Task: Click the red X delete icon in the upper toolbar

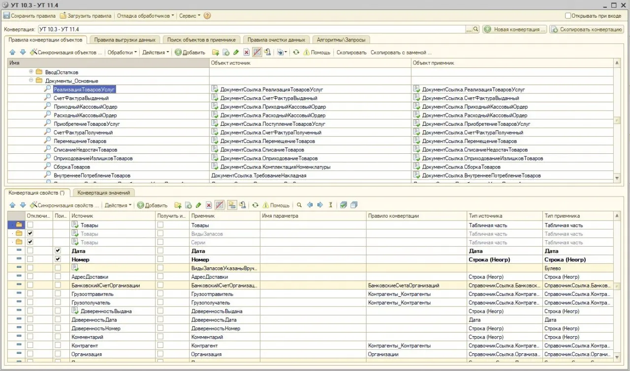Action: [247, 52]
